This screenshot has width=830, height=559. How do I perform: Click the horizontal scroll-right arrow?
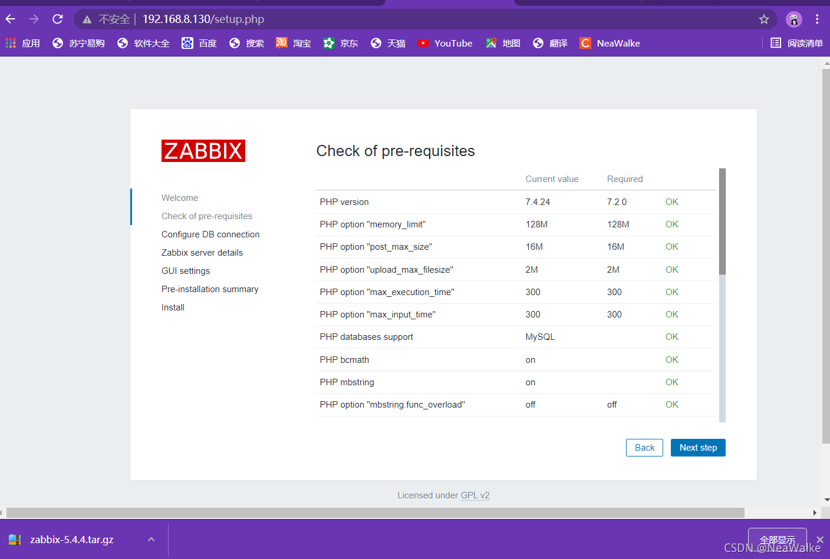click(x=815, y=512)
